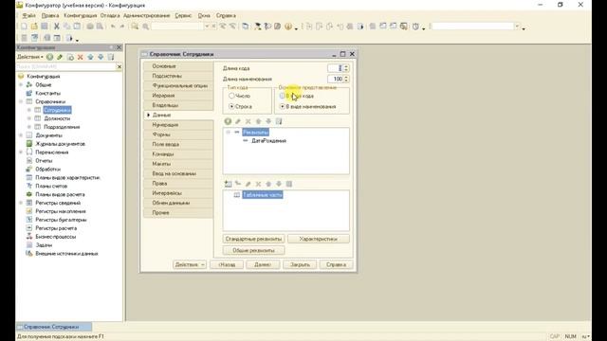Click the Назад button
Viewport: 607px width, 341px height.
pos(227,265)
